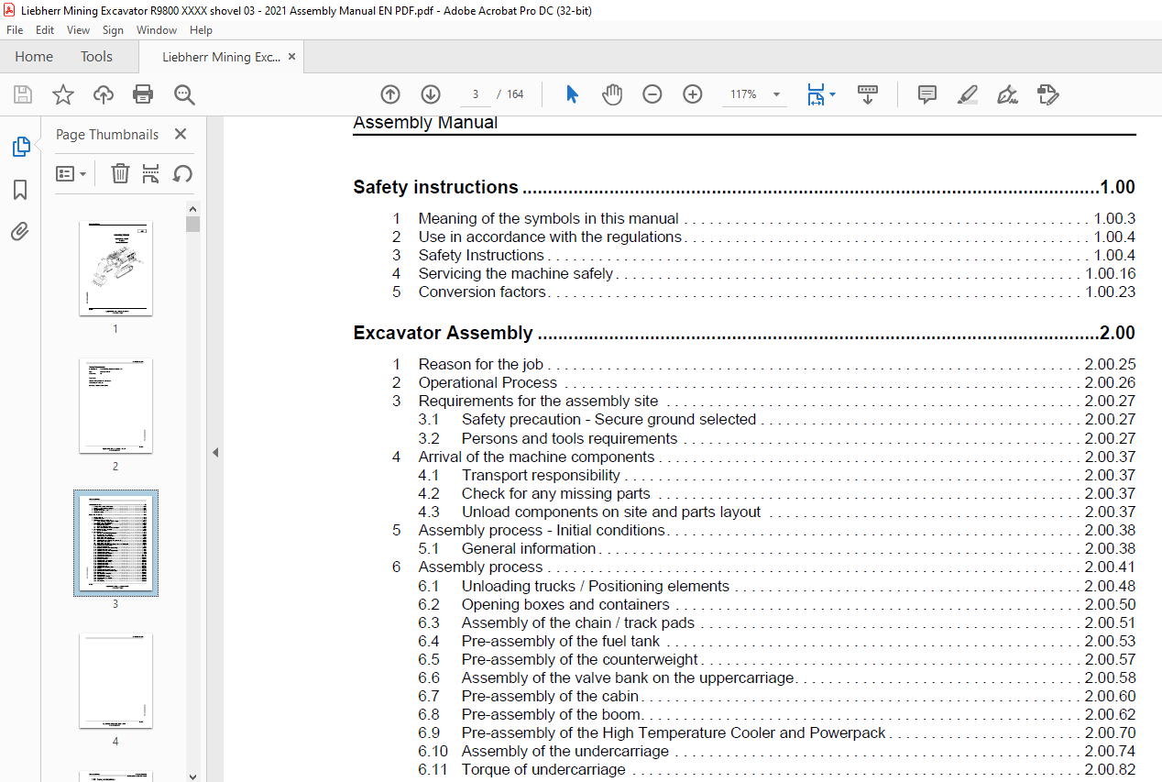Click 'Safety instructions' heading entry

tap(436, 187)
